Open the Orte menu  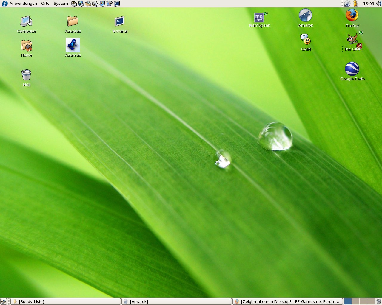[45, 4]
